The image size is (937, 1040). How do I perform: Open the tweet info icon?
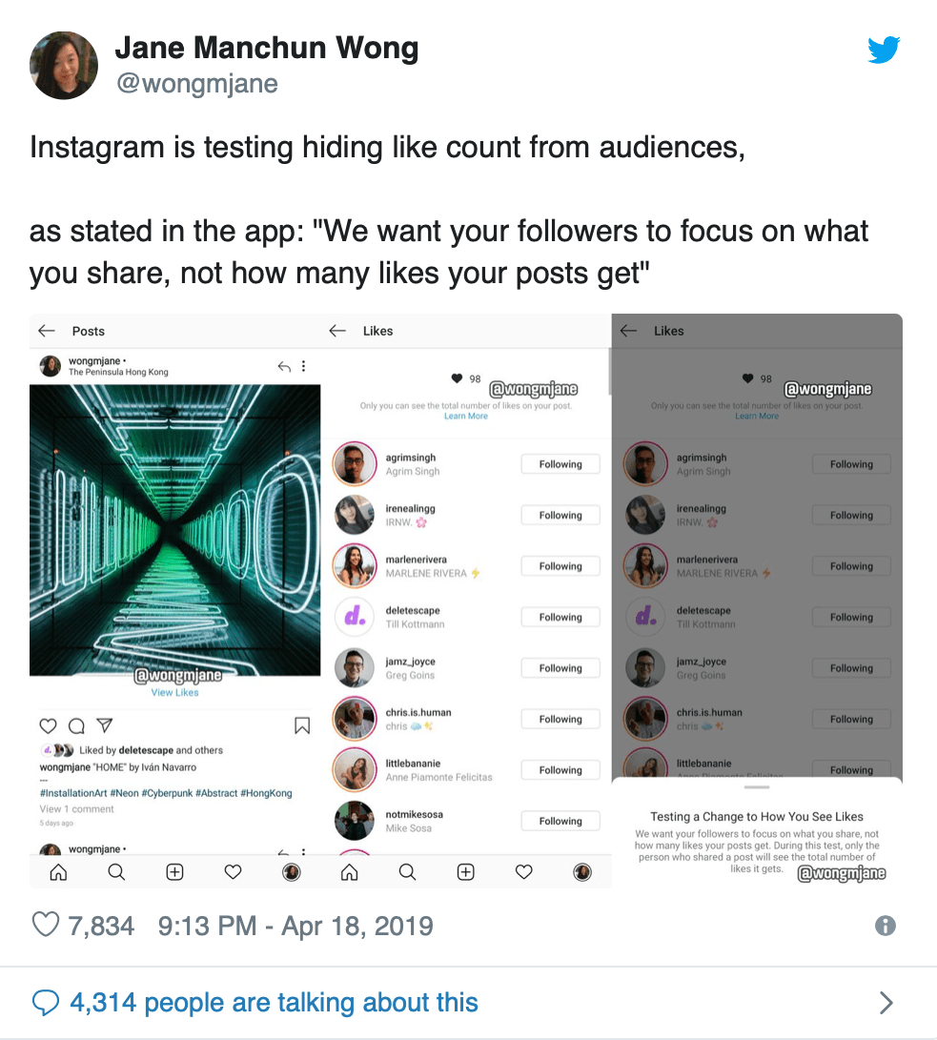pyautogui.click(x=885, y=925)
